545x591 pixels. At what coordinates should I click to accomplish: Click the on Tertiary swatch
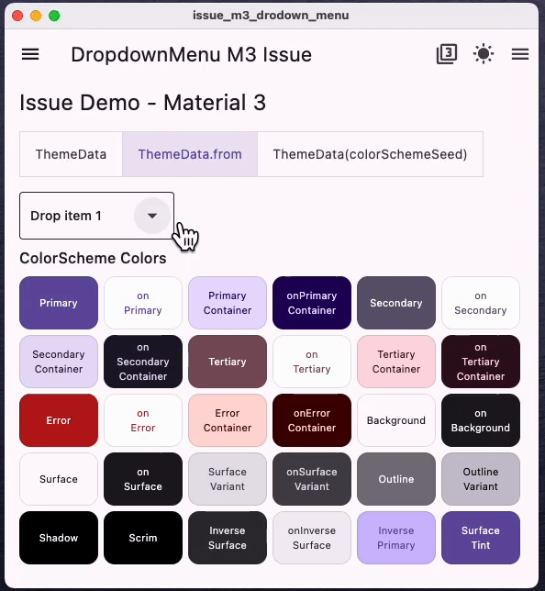click(312, 362)
